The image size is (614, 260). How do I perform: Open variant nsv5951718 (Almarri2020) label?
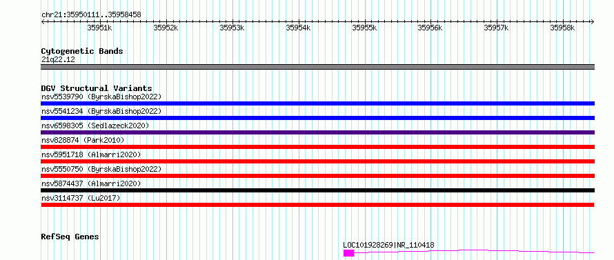tap(91, 154)
